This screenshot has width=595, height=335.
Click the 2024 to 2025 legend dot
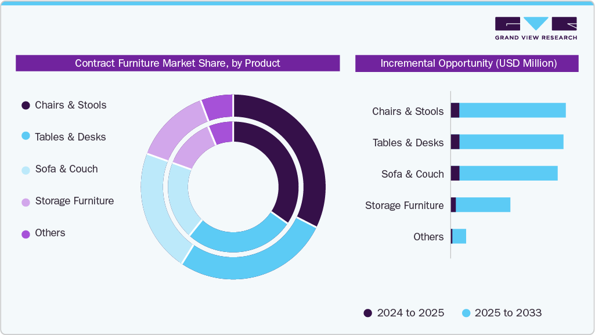tap(367, 313)
